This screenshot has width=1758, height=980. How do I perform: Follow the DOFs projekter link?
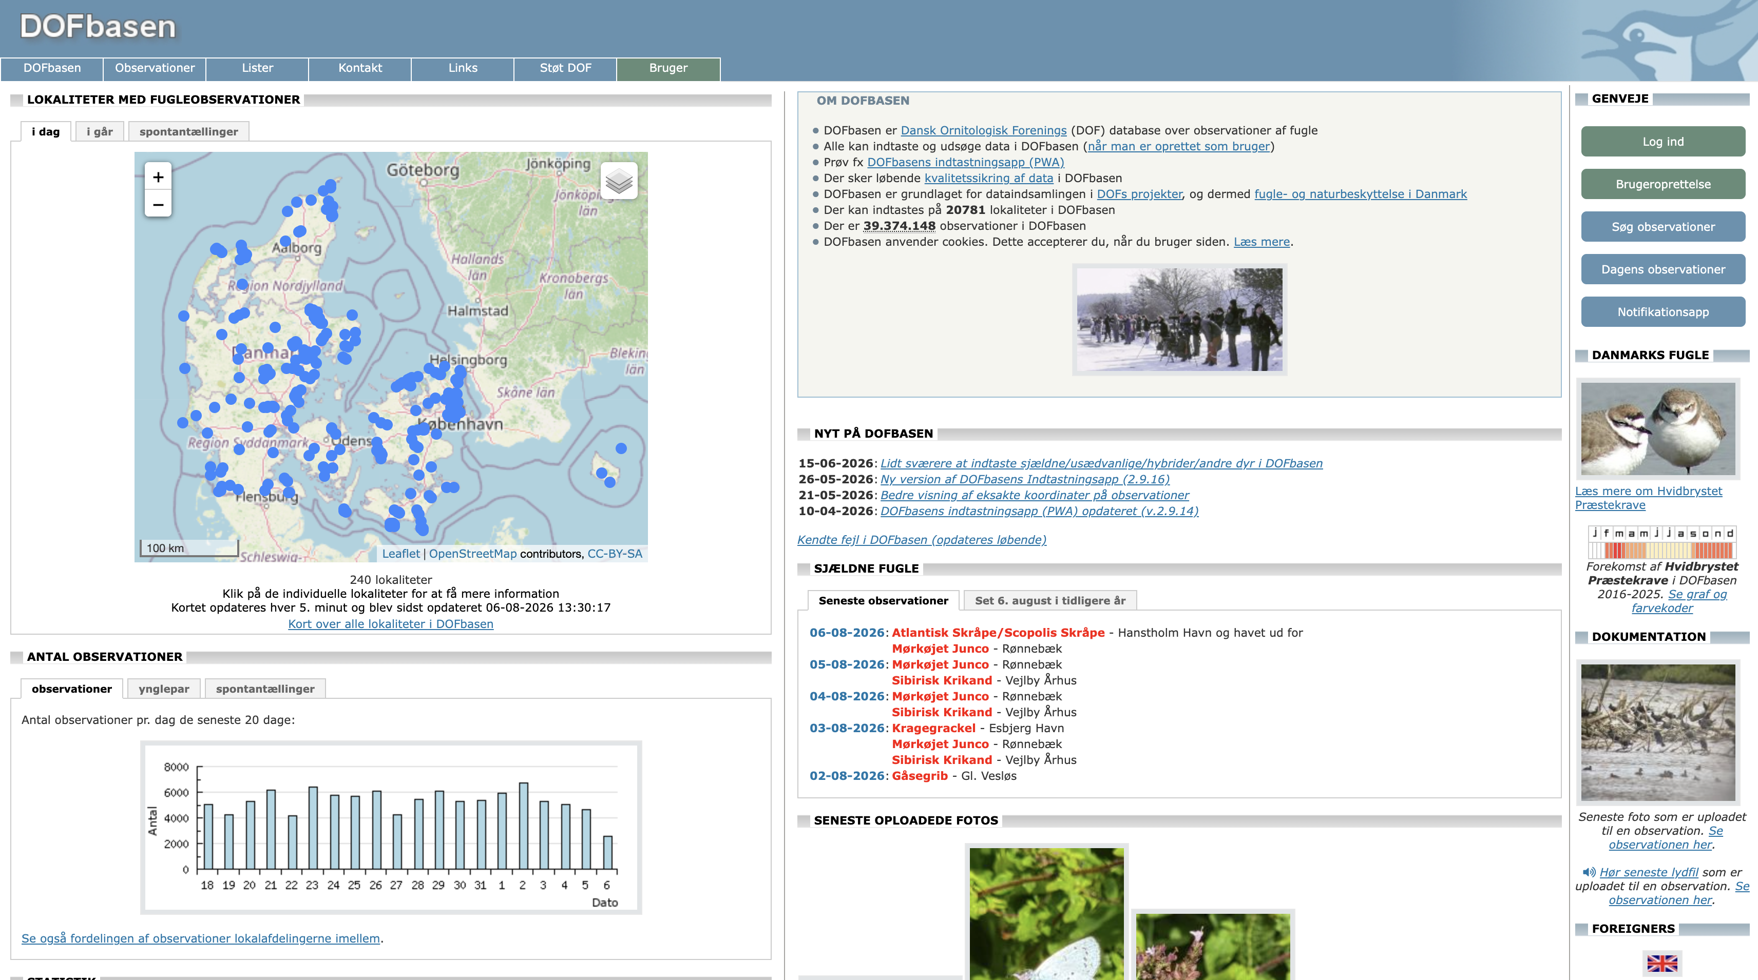[x=1140, y=193]
